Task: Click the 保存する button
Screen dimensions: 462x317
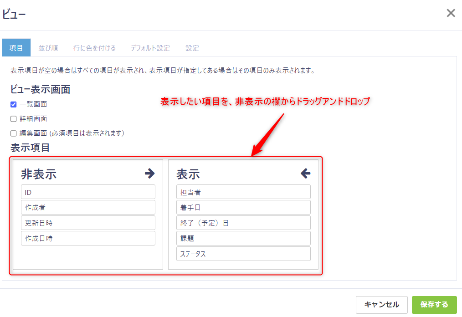Action: point(434,305)
